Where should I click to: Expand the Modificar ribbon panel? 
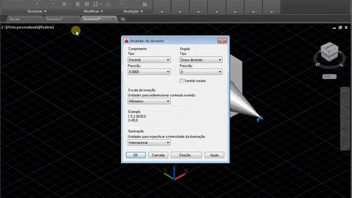point(93,11)
